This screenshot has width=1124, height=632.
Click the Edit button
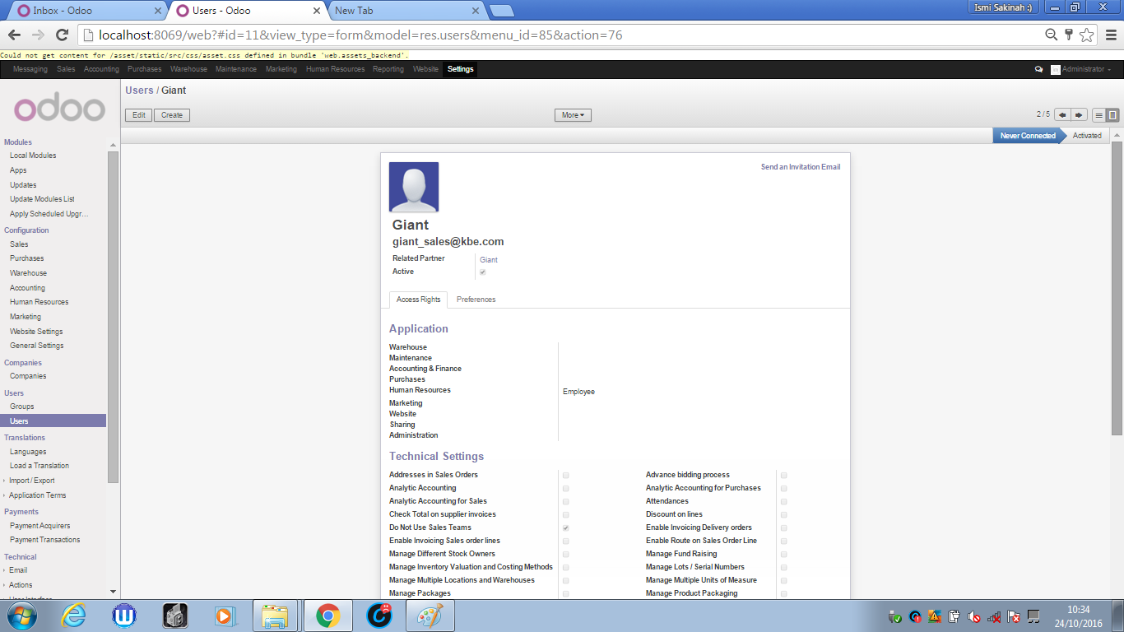click(138, 115)
